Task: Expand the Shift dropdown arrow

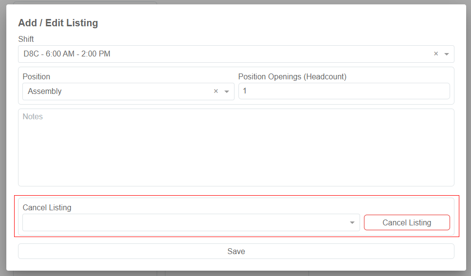Action: point(447,54)
